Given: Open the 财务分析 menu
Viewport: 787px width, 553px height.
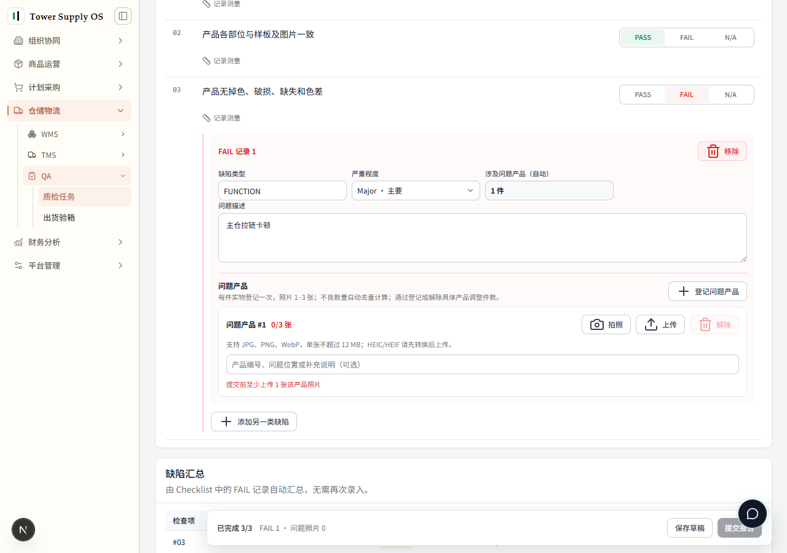Looking at the screenshot, I should point(69,242).
